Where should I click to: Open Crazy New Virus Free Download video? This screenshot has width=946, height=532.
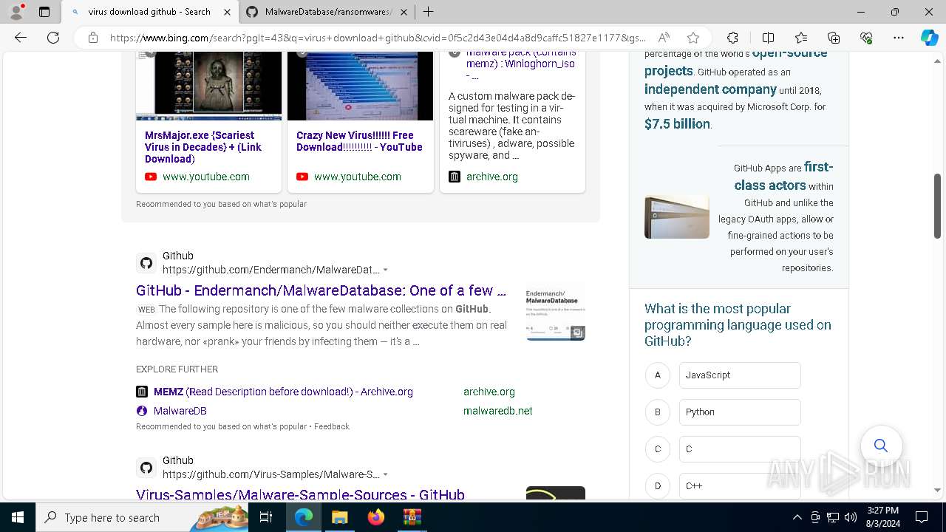click(x=359, y=141)
